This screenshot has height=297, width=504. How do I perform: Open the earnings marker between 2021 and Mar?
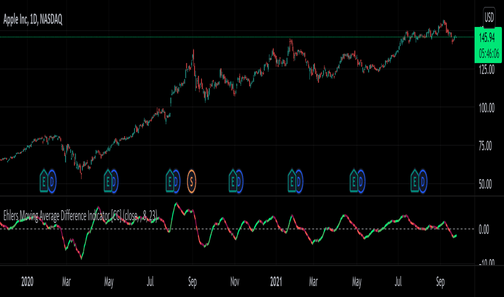(292, 181)
